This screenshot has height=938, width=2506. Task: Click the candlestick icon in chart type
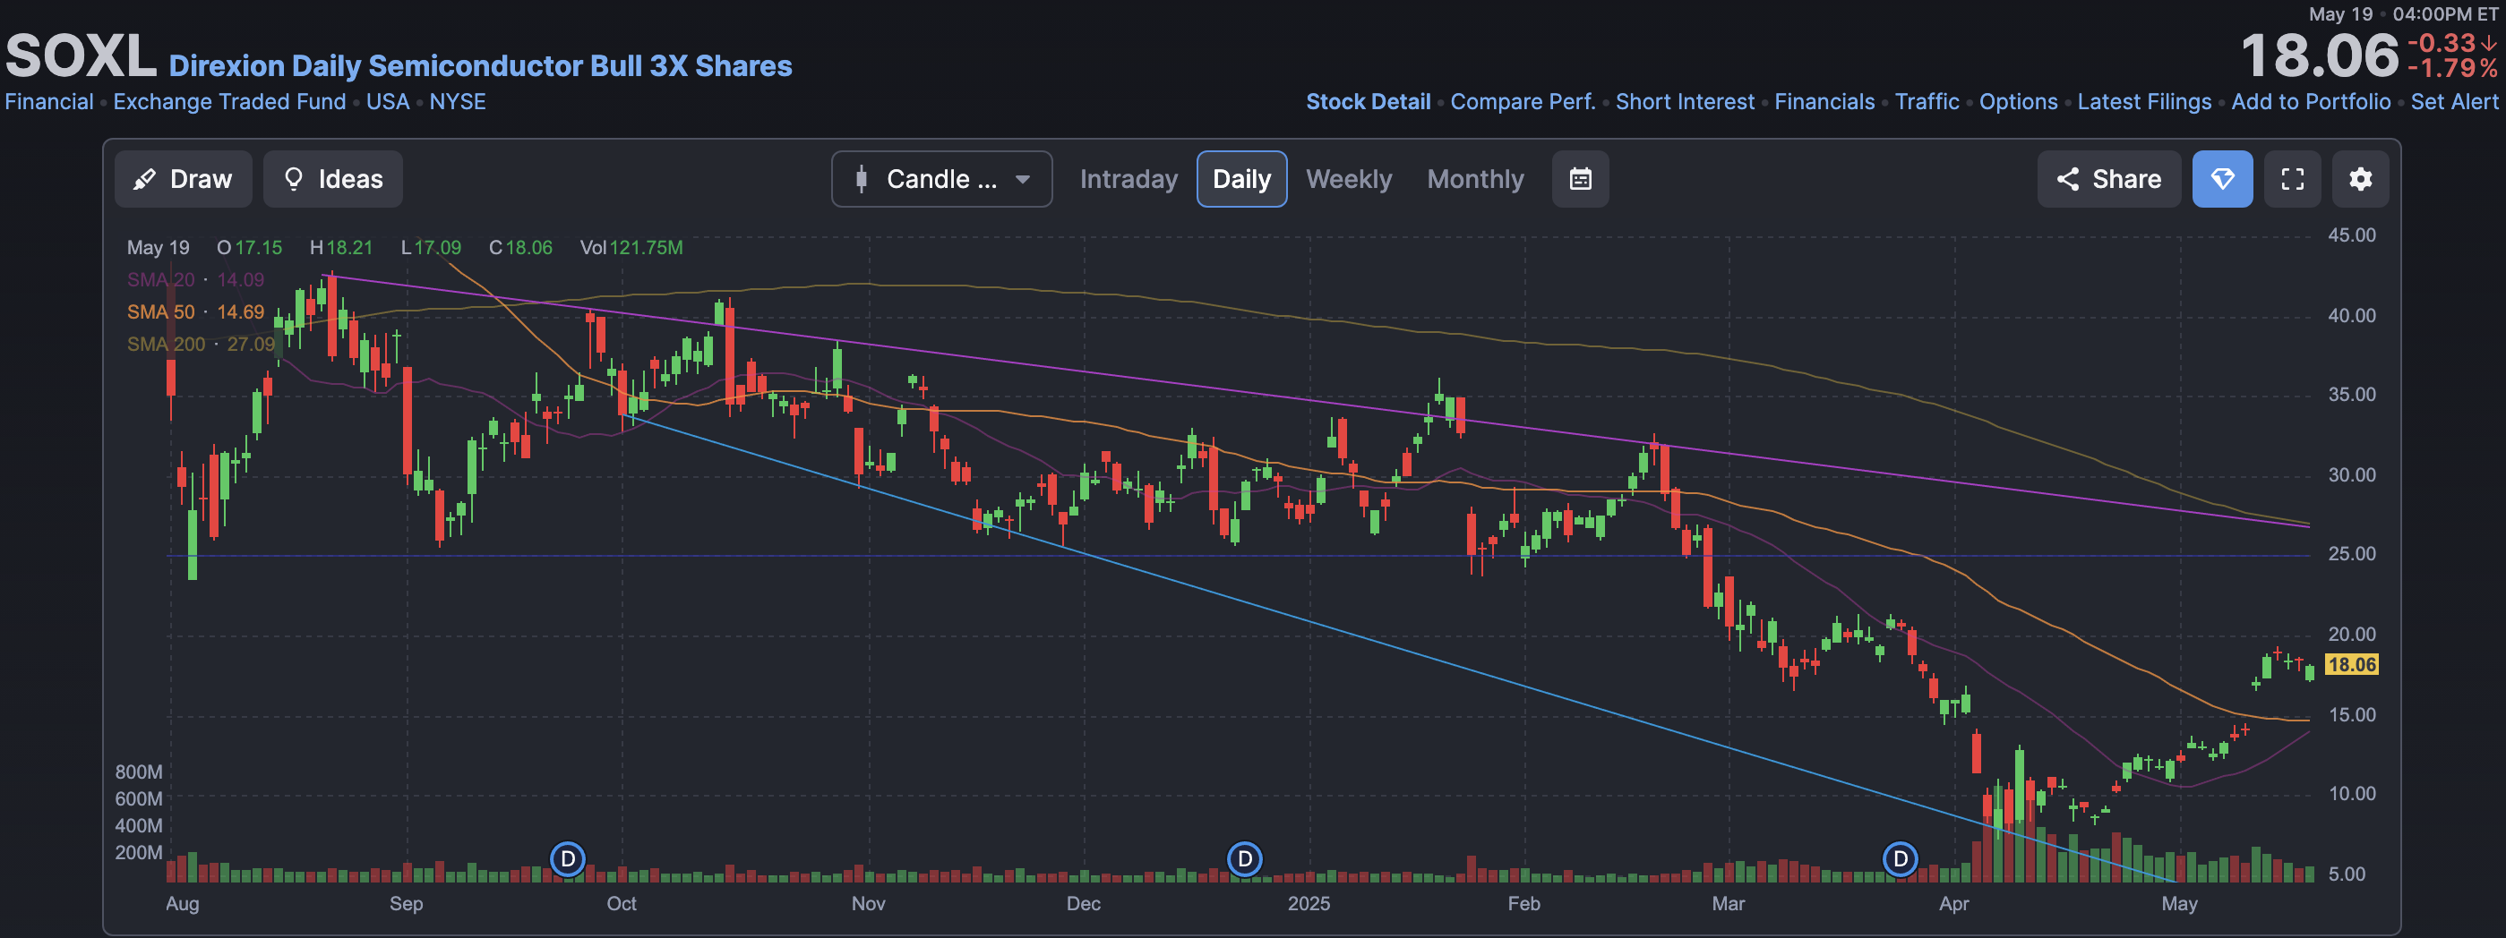tap(861, 179)
